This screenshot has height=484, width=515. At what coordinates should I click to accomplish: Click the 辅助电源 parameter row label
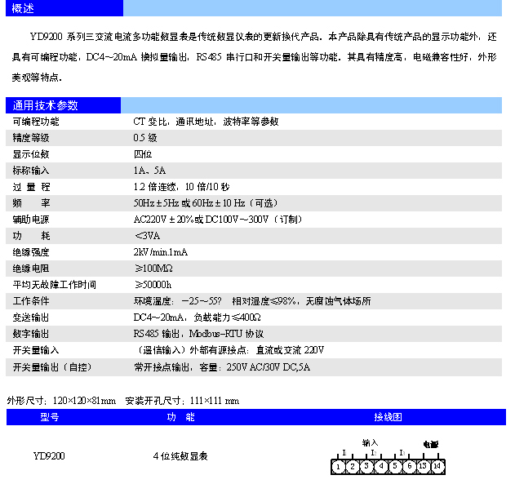tap(32, 220)
